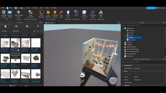Click the share icon in title bar
166x93 pixels.
pyautogui.click(x=160, y=8)
